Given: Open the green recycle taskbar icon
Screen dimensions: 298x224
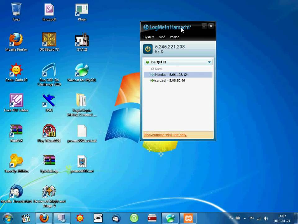Looking at the screenshot, I should pyautogui.click(x=134, y=218).
